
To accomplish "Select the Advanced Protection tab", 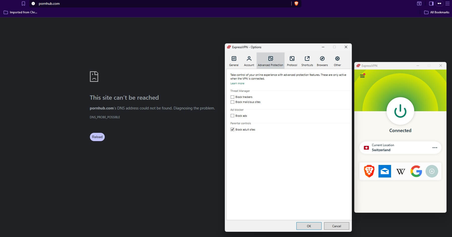I will click(270, 61).
